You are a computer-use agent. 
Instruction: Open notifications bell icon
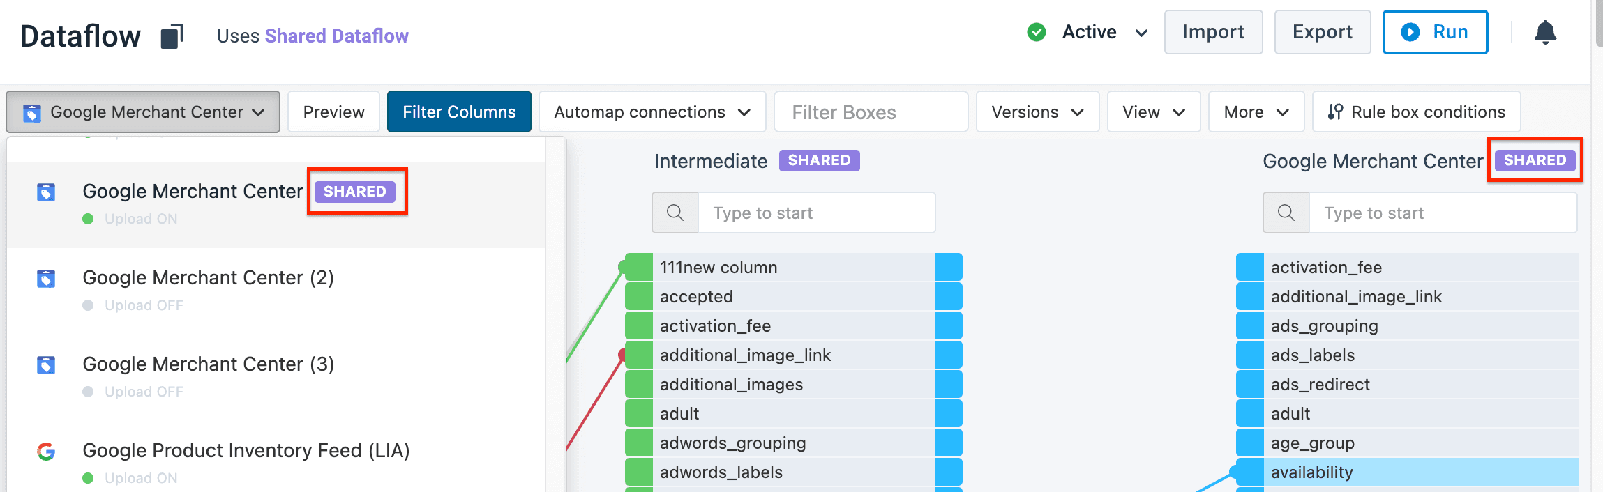point(1545,32)
